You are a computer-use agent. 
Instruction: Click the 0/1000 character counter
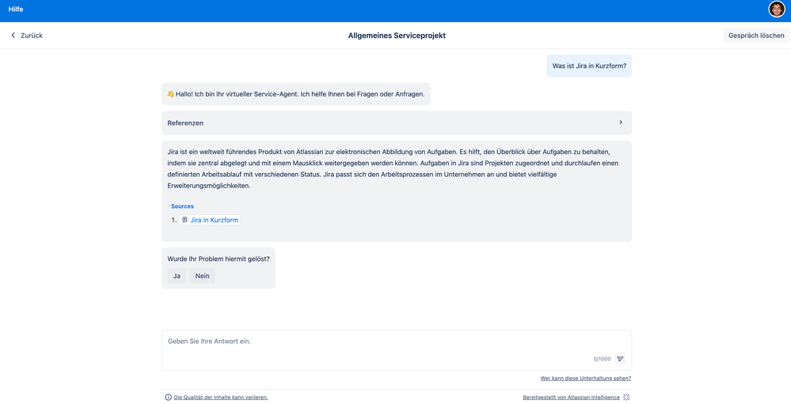(x=602, y=359)
